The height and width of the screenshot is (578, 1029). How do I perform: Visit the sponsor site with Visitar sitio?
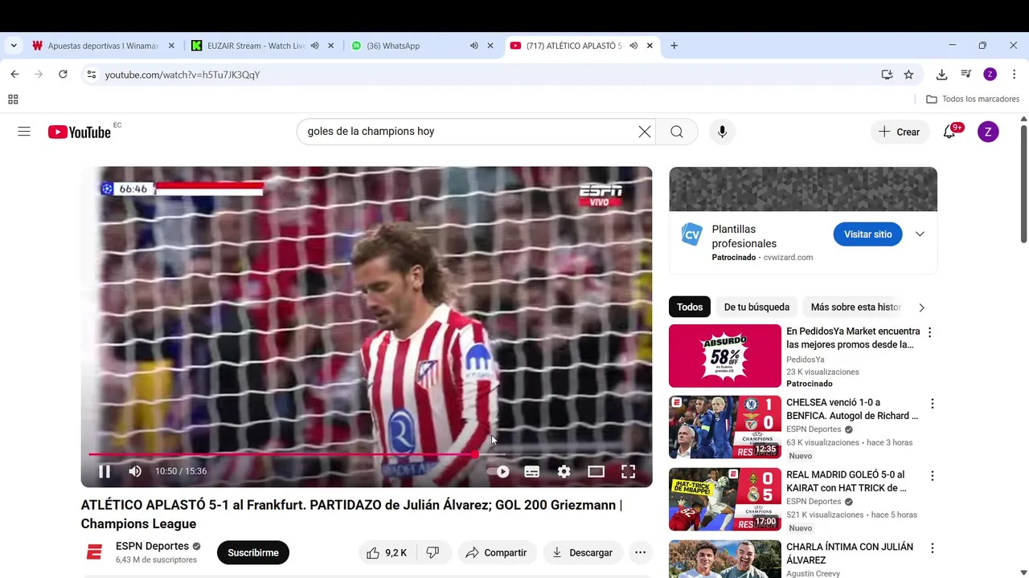(867, 234)
